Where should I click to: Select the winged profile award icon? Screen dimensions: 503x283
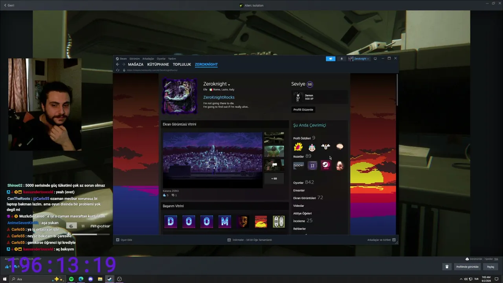(326, 147)
